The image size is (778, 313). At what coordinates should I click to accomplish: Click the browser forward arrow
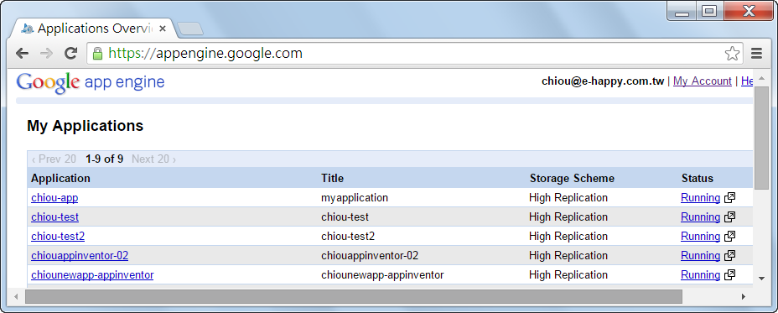tap(46, 53)
